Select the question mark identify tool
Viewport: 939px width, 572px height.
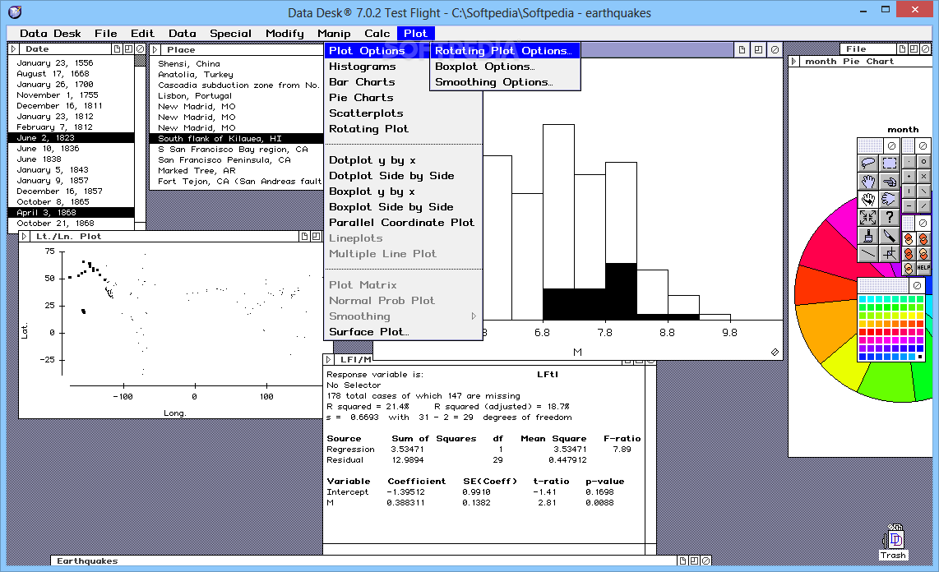coord(890,217)
